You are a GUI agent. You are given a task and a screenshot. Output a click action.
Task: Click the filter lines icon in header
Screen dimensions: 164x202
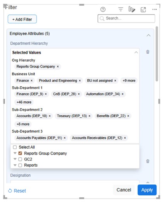[121, 9]
